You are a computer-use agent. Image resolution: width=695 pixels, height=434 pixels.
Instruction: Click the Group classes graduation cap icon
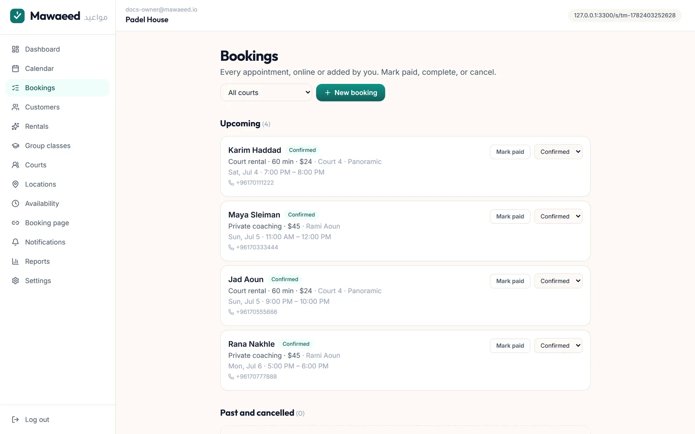15,146
